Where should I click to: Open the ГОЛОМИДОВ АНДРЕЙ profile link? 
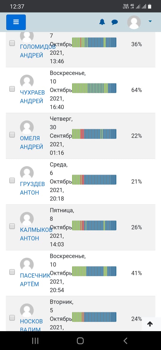coord(38,51)
